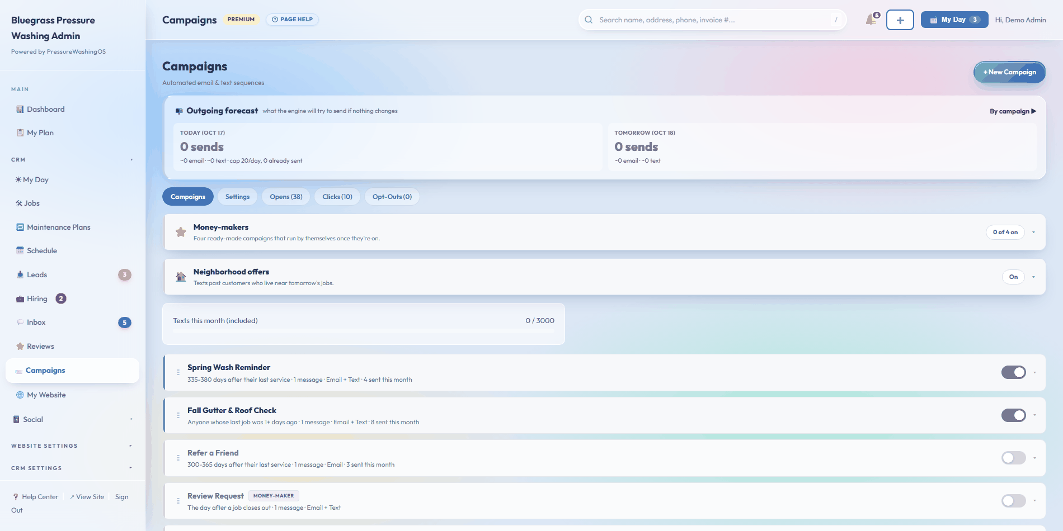1063x531 pixels.
Task: Disable the Spring Wash Reminder toggle
Action: [1014, 372]
